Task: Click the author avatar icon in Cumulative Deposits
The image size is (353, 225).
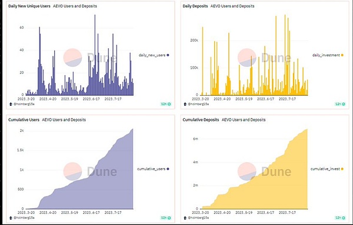Action: (185, 217)
